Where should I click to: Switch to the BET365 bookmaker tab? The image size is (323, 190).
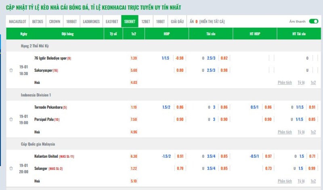[38, 21]
